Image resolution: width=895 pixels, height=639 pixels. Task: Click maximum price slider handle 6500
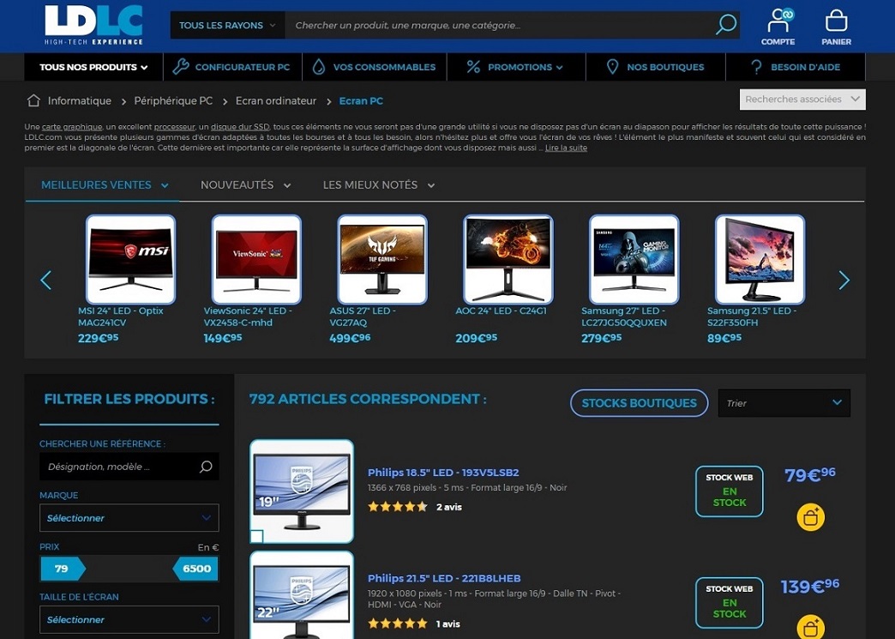coord(195,569)
